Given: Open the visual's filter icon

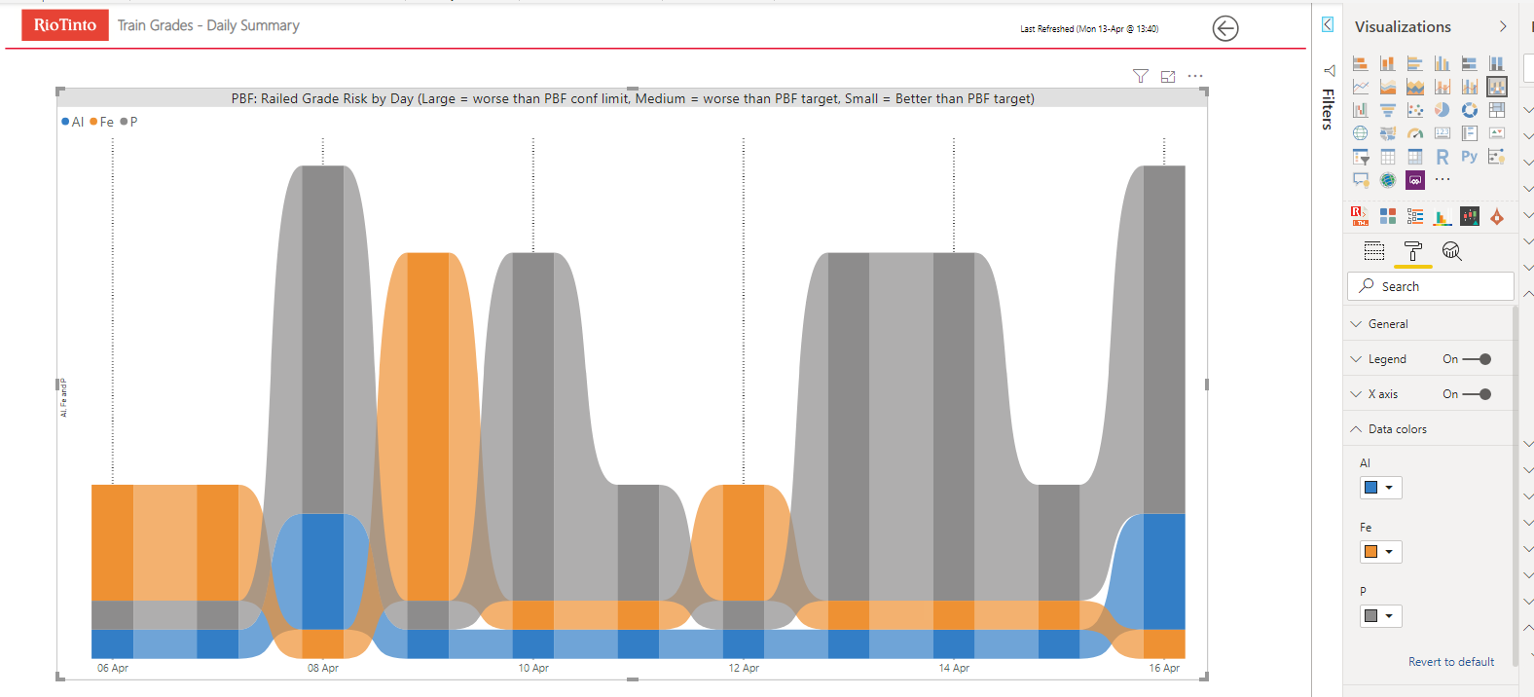Looking at the screenshot, I should tap(1141, 76).
